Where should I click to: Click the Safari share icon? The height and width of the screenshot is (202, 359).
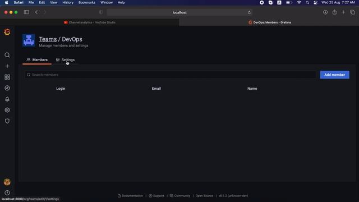334,12
